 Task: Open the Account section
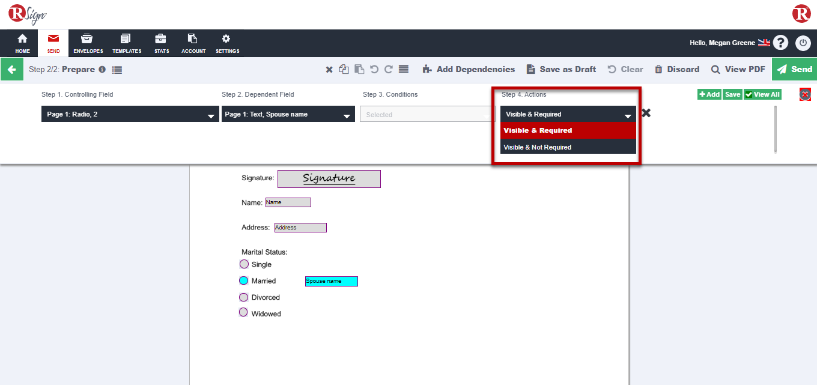[193, 43]
